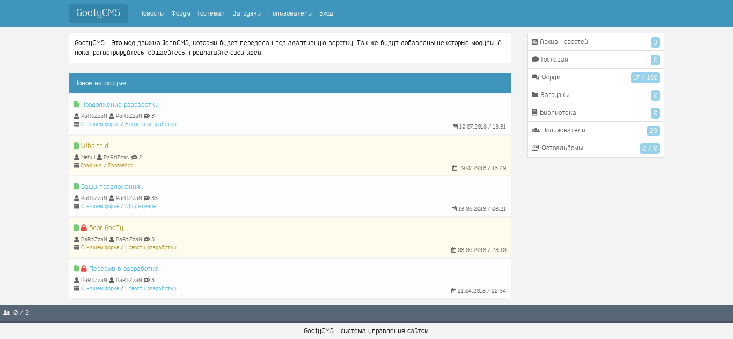733x339 pixels.
Task: Click the RSS icon beside Архив новостей
Action: pos(534,42)
